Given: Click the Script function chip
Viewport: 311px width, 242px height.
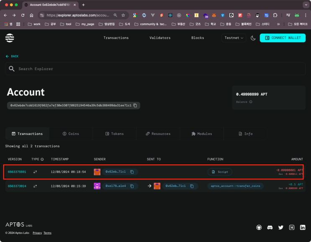Looking at the screenshot, I should click(x=220, y=172).
